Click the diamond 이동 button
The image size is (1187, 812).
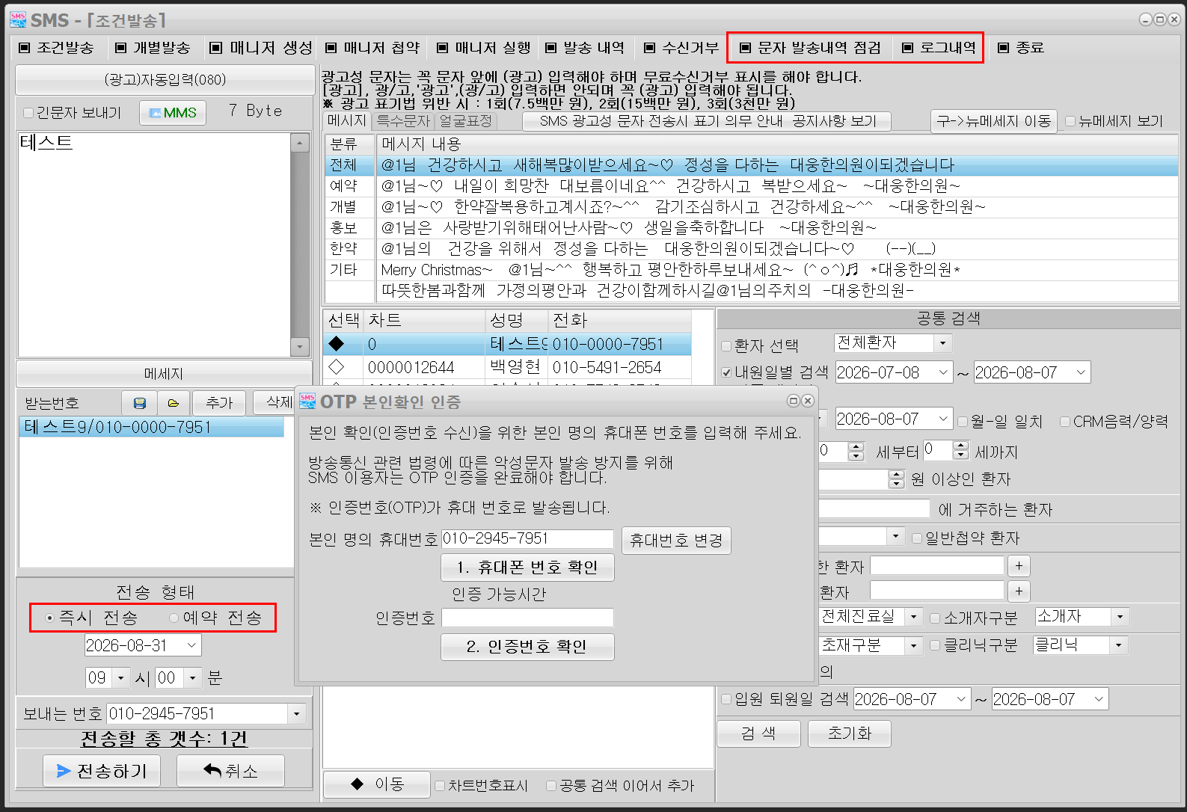[x=376, y=784]
